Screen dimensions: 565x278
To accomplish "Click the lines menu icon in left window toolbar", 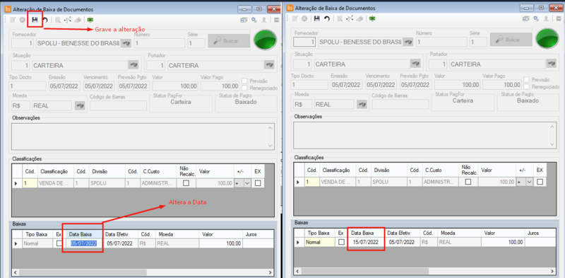I will (x=277, y=20).
